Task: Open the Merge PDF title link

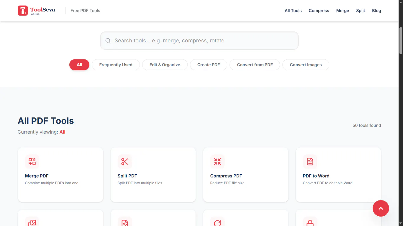Action: pyautogui.click(x=37, y=176)
